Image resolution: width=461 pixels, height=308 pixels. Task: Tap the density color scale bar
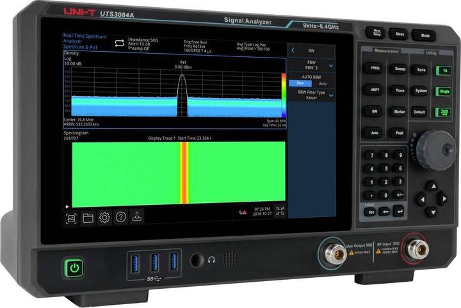point(284,95)
